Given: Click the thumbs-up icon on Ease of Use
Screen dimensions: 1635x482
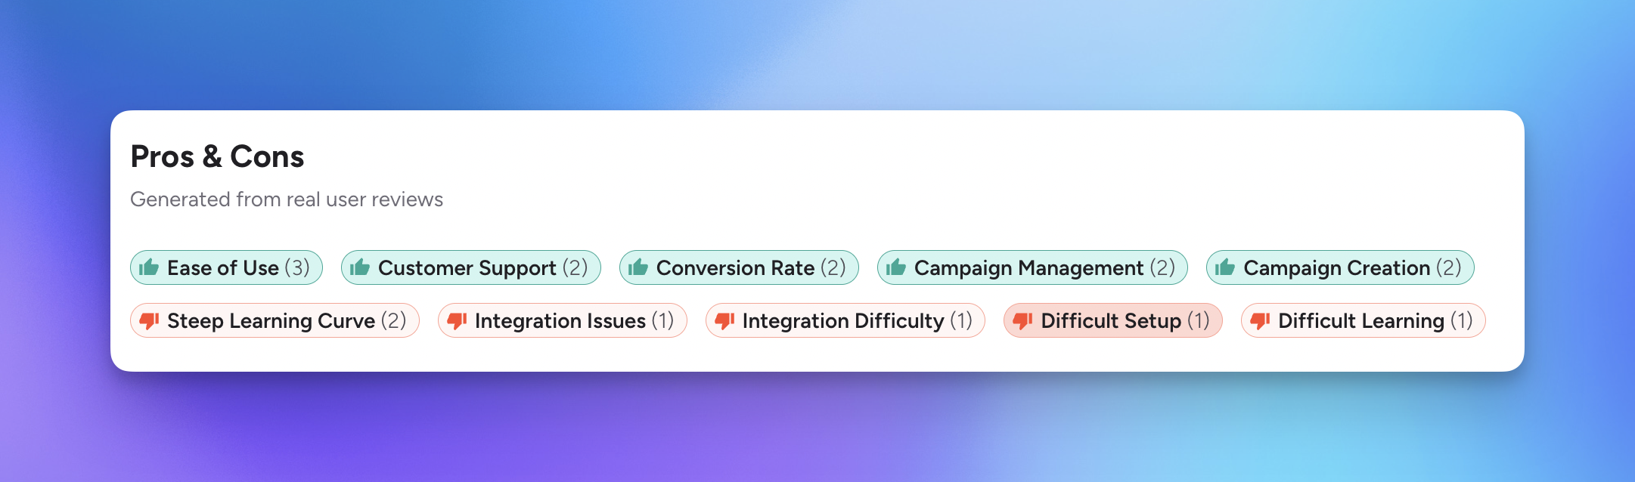Looking at the screenshot, I should pyautogui.click(x=149, y=267).
